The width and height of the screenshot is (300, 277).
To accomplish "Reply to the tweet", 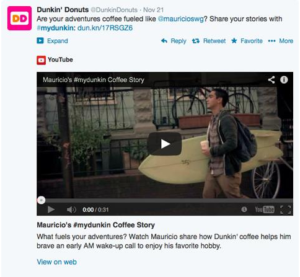I will coord(174,41).
